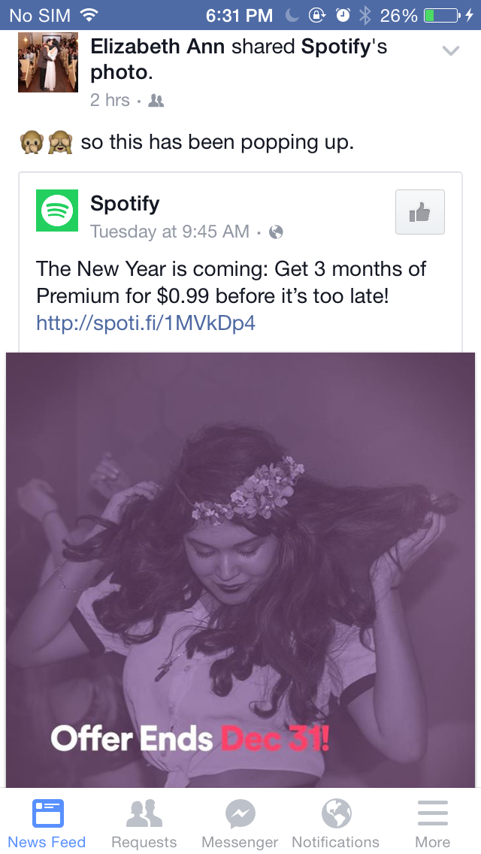Open the spoti.fi offer link
Screen dimensions: 481x854
click(146, 323)
